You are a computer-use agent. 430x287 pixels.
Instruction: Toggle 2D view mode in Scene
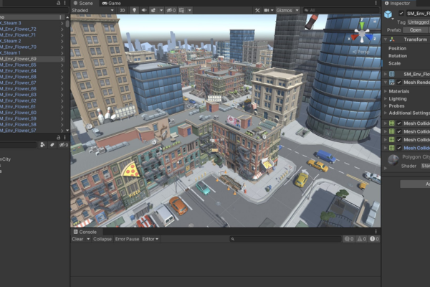tap(122, 11)
